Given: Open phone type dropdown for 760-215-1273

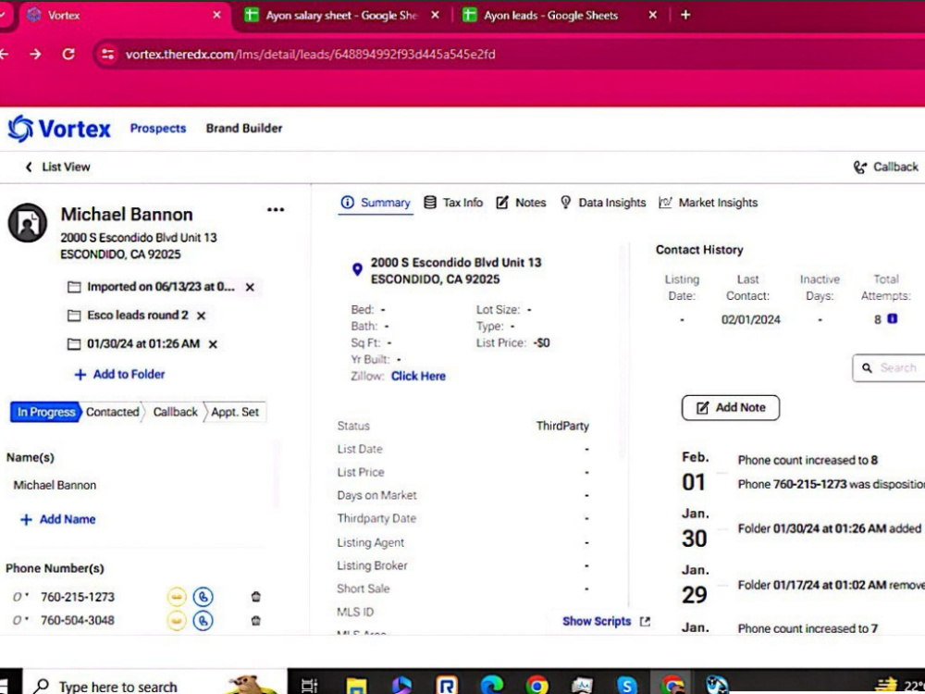Looking at the screenshot, I should (x=20, y=597).
